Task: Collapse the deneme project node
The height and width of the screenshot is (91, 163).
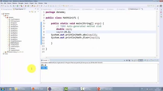Action: [2, 14]
